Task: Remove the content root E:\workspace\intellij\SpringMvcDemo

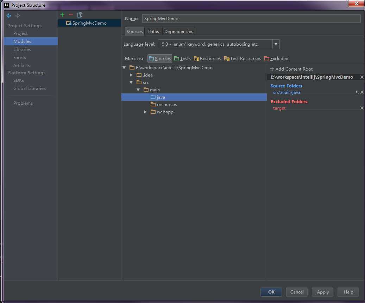Action: (x=362, y=77)
